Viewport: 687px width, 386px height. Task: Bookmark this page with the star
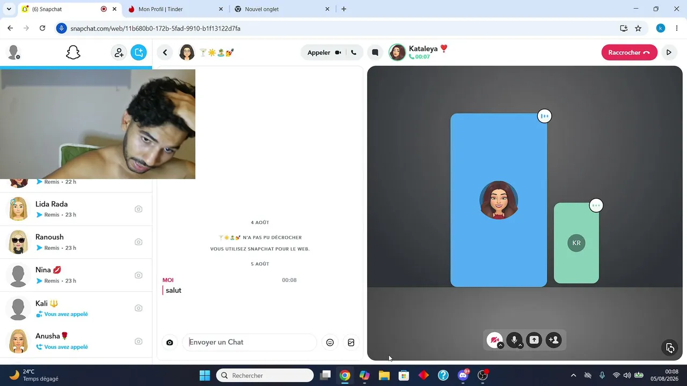coord(638,28)
